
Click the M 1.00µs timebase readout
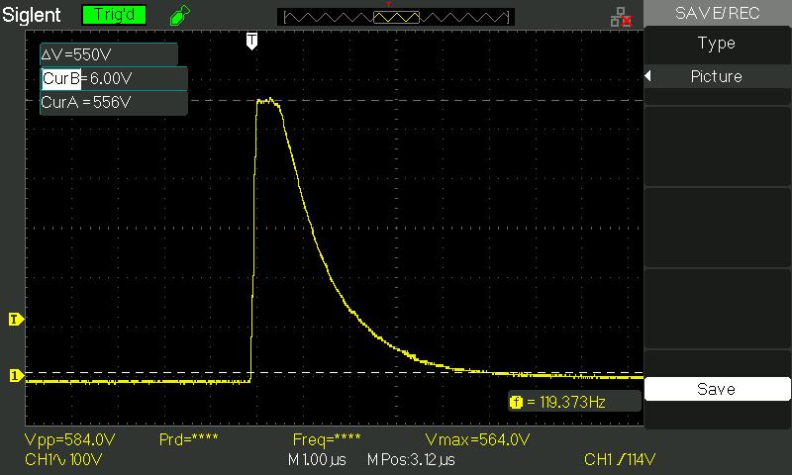click(x=317, y=460)
